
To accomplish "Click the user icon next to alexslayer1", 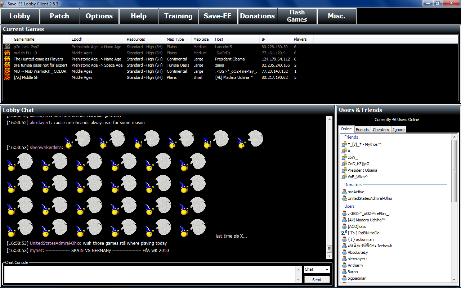I will 344,259.
